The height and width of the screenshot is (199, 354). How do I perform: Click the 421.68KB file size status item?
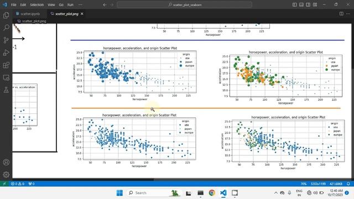[336, 184]
